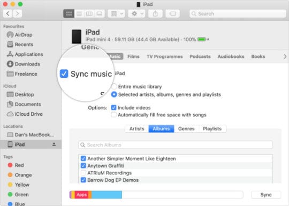Image resolution: width=289 pixels, height=206 pixels.
Task: Toggle Include videos checkbox
Action: pos(113,107)
